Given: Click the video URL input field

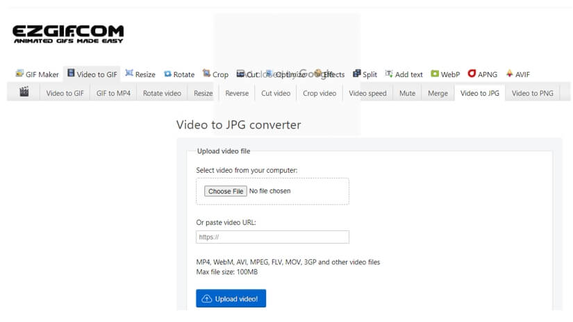Looking at the screenshot, I should coord(272,237).
